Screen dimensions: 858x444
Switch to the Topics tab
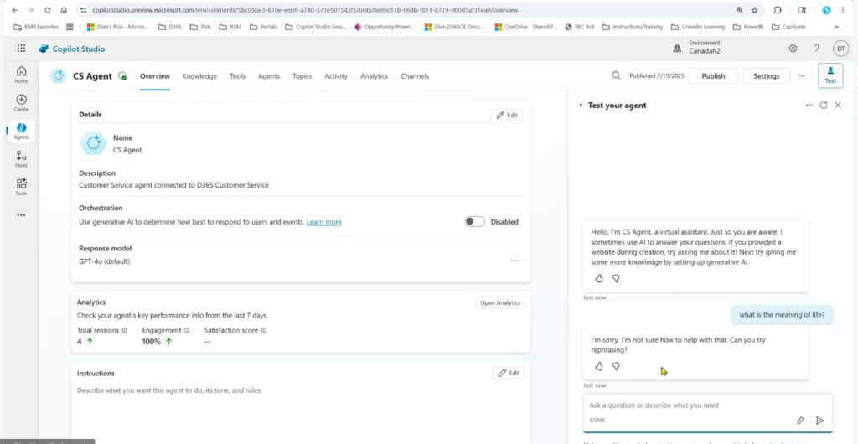[302, 76]
